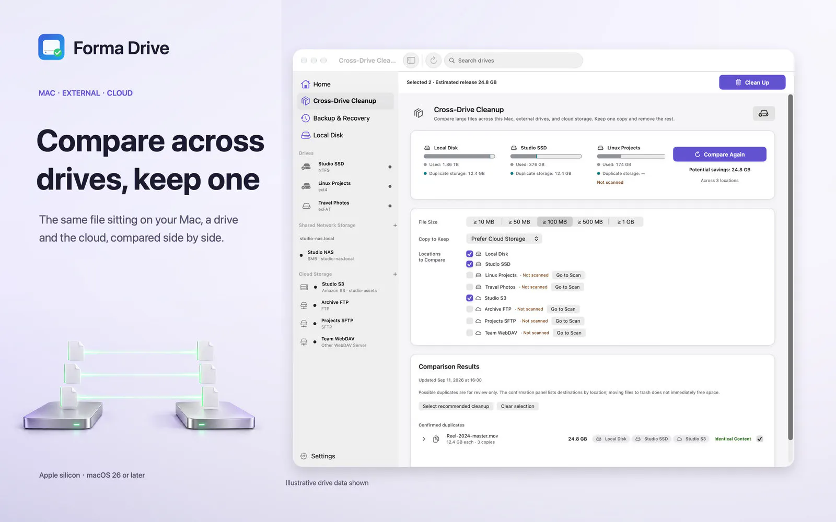This screenshot has height=522, width=836.
Task: Toggle the sidebar panel icon in toolbar
Action: 411,61
